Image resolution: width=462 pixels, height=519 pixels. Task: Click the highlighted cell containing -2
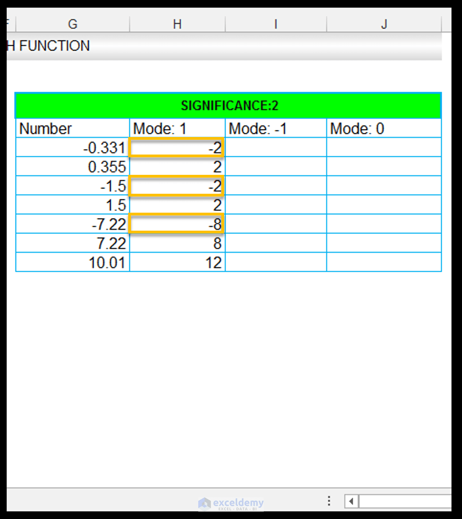[177, 148]
